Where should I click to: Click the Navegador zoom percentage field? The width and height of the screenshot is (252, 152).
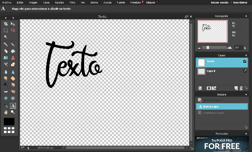[x=238, y=48]
